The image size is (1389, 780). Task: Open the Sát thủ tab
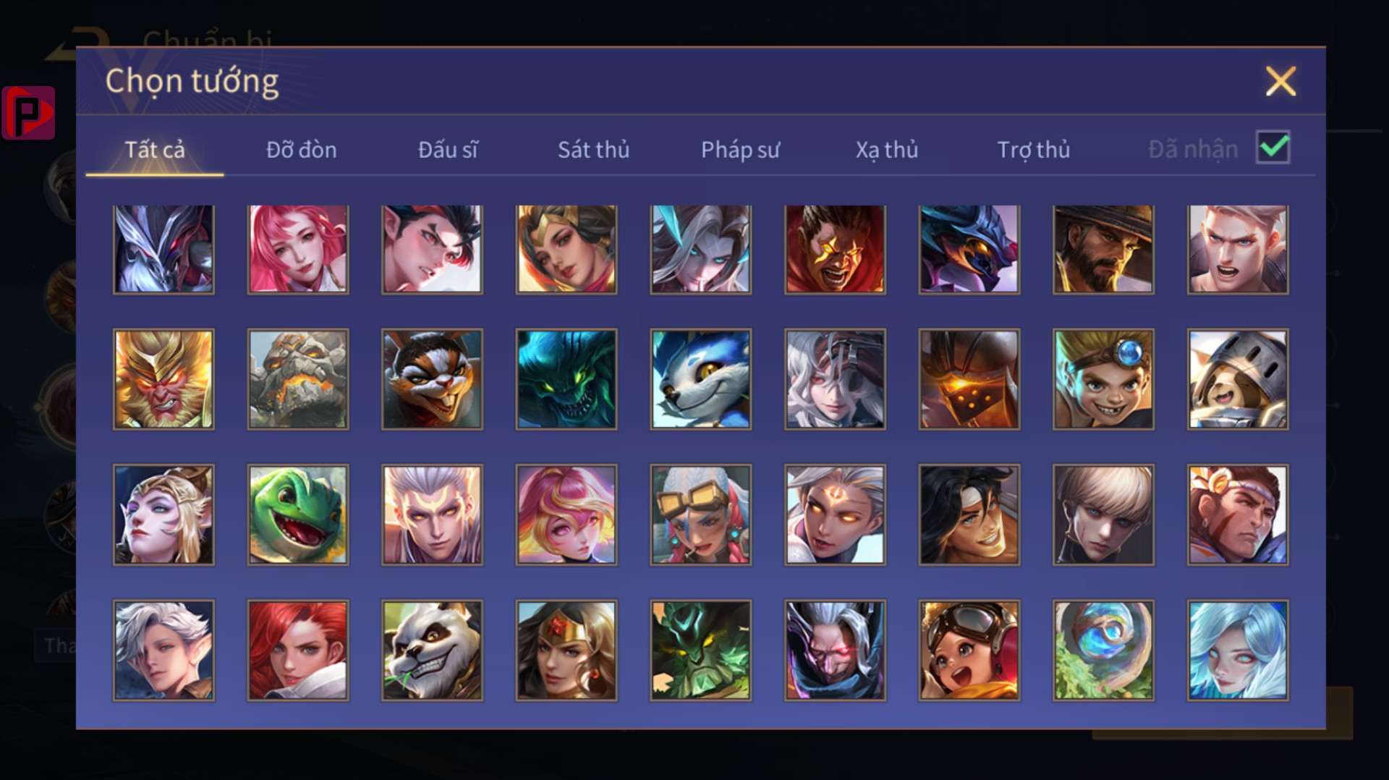(593, 150)
